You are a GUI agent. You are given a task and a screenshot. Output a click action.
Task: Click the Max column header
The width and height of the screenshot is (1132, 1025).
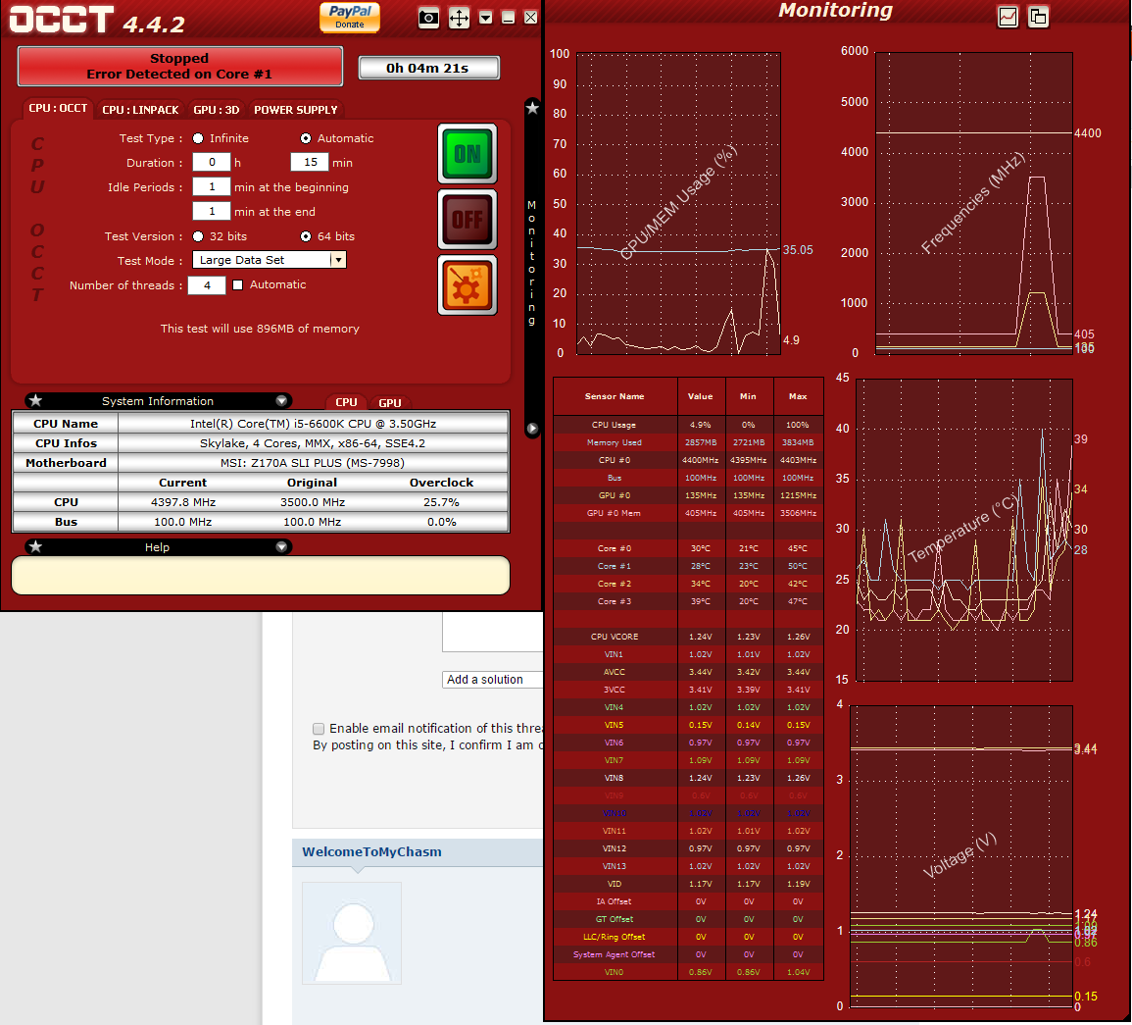coord(798,396)
